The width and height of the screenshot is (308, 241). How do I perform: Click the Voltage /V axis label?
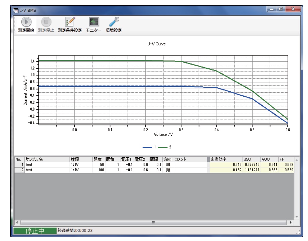coord(163,134)
